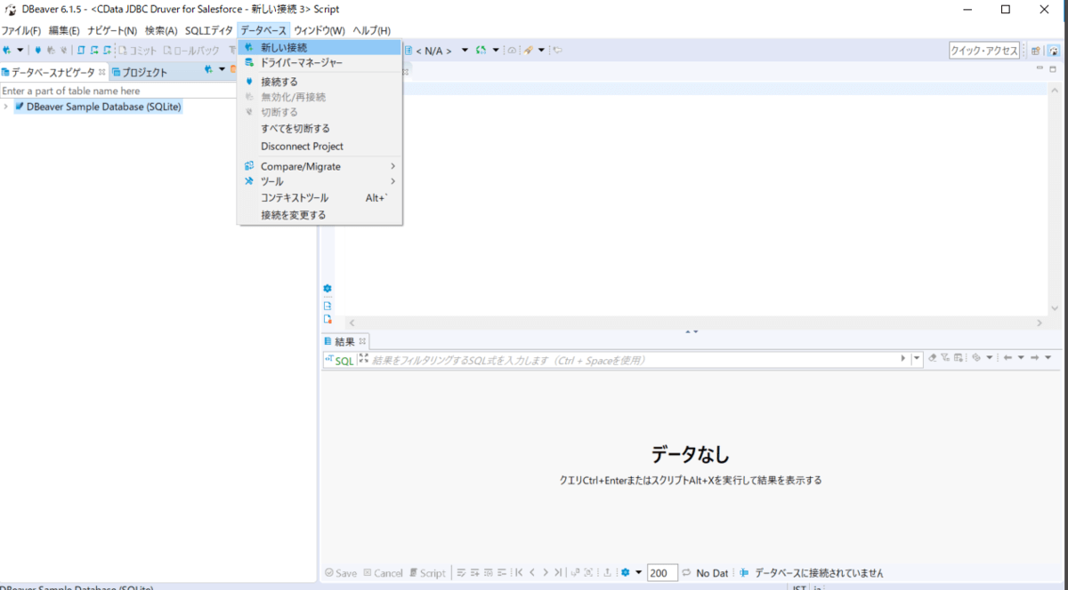Viewport: 1068px width, 590px height.
Task: Switch to the プロジェクト tab
Action: [141, 72]
